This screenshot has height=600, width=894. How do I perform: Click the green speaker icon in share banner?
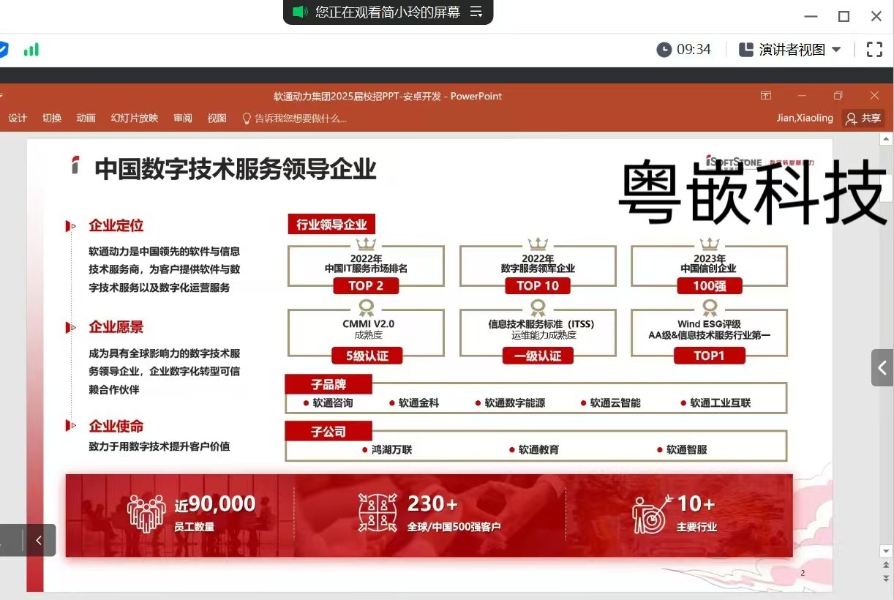(301, 12)
